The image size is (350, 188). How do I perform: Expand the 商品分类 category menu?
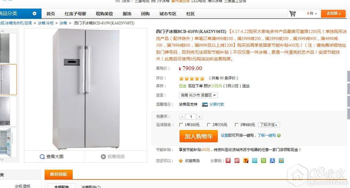35,14
